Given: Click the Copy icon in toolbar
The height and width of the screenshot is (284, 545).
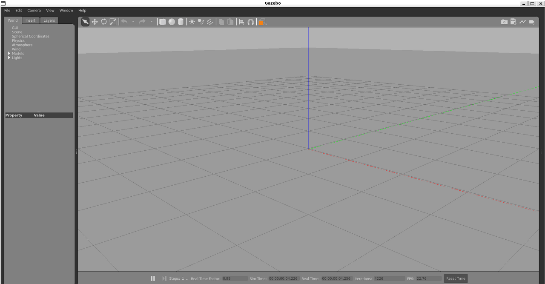Looking at the screenshot, I should coord(221,22).
